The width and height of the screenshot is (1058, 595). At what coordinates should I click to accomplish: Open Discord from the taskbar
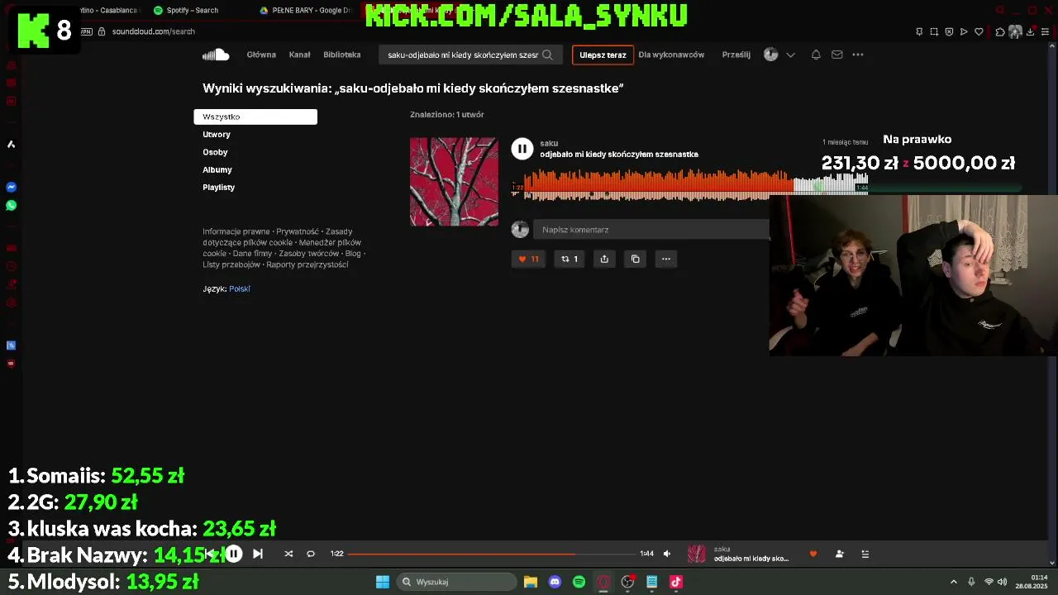coord(555,582)
